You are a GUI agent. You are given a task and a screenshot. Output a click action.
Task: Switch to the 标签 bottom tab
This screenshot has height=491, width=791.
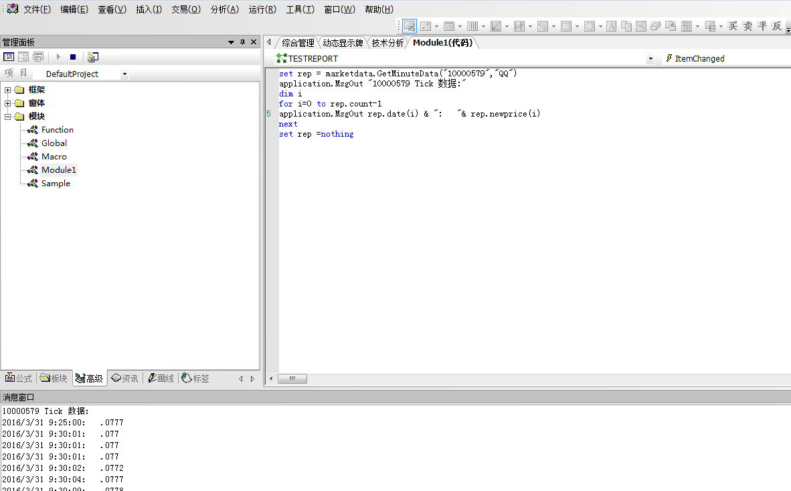tap(195, 378)
